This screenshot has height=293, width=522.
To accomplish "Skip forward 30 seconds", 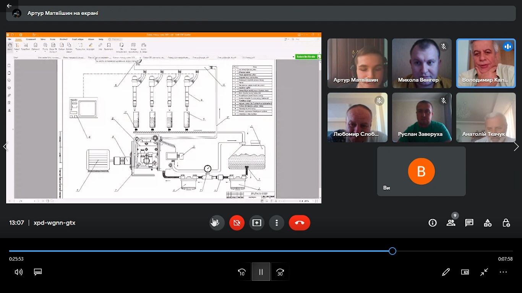I will [280, 272].
